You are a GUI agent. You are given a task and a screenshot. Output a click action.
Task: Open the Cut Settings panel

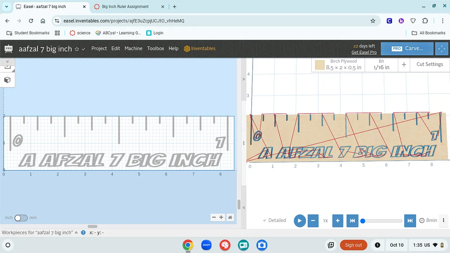[430, 64]
